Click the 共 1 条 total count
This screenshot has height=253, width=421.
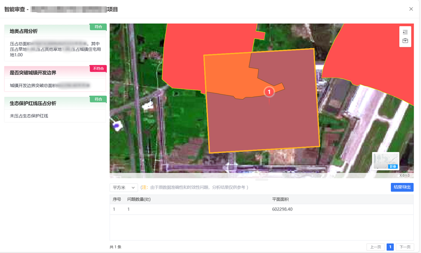coord(115,247)
